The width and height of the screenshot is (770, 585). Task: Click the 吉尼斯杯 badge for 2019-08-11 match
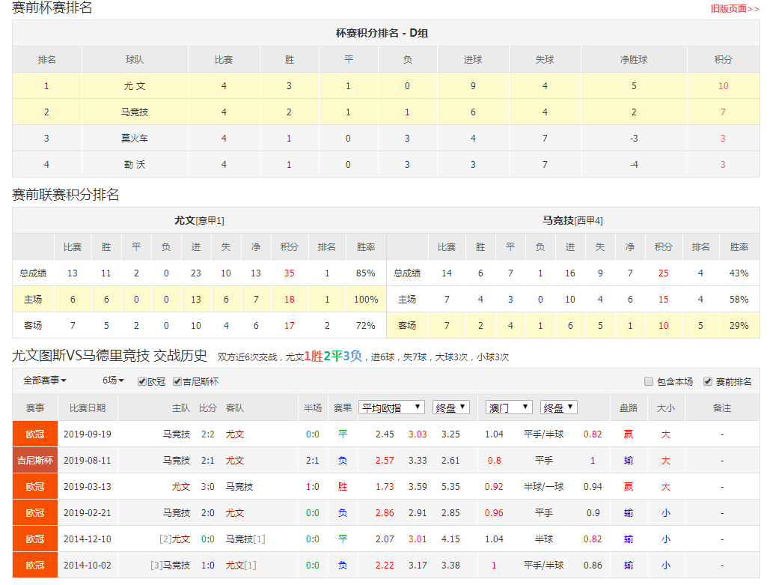[35, 461]
